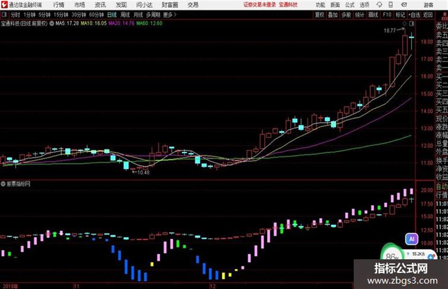Click the red 宝通科技 title link
Screen dimensions: 448x289
coord(288,5)
